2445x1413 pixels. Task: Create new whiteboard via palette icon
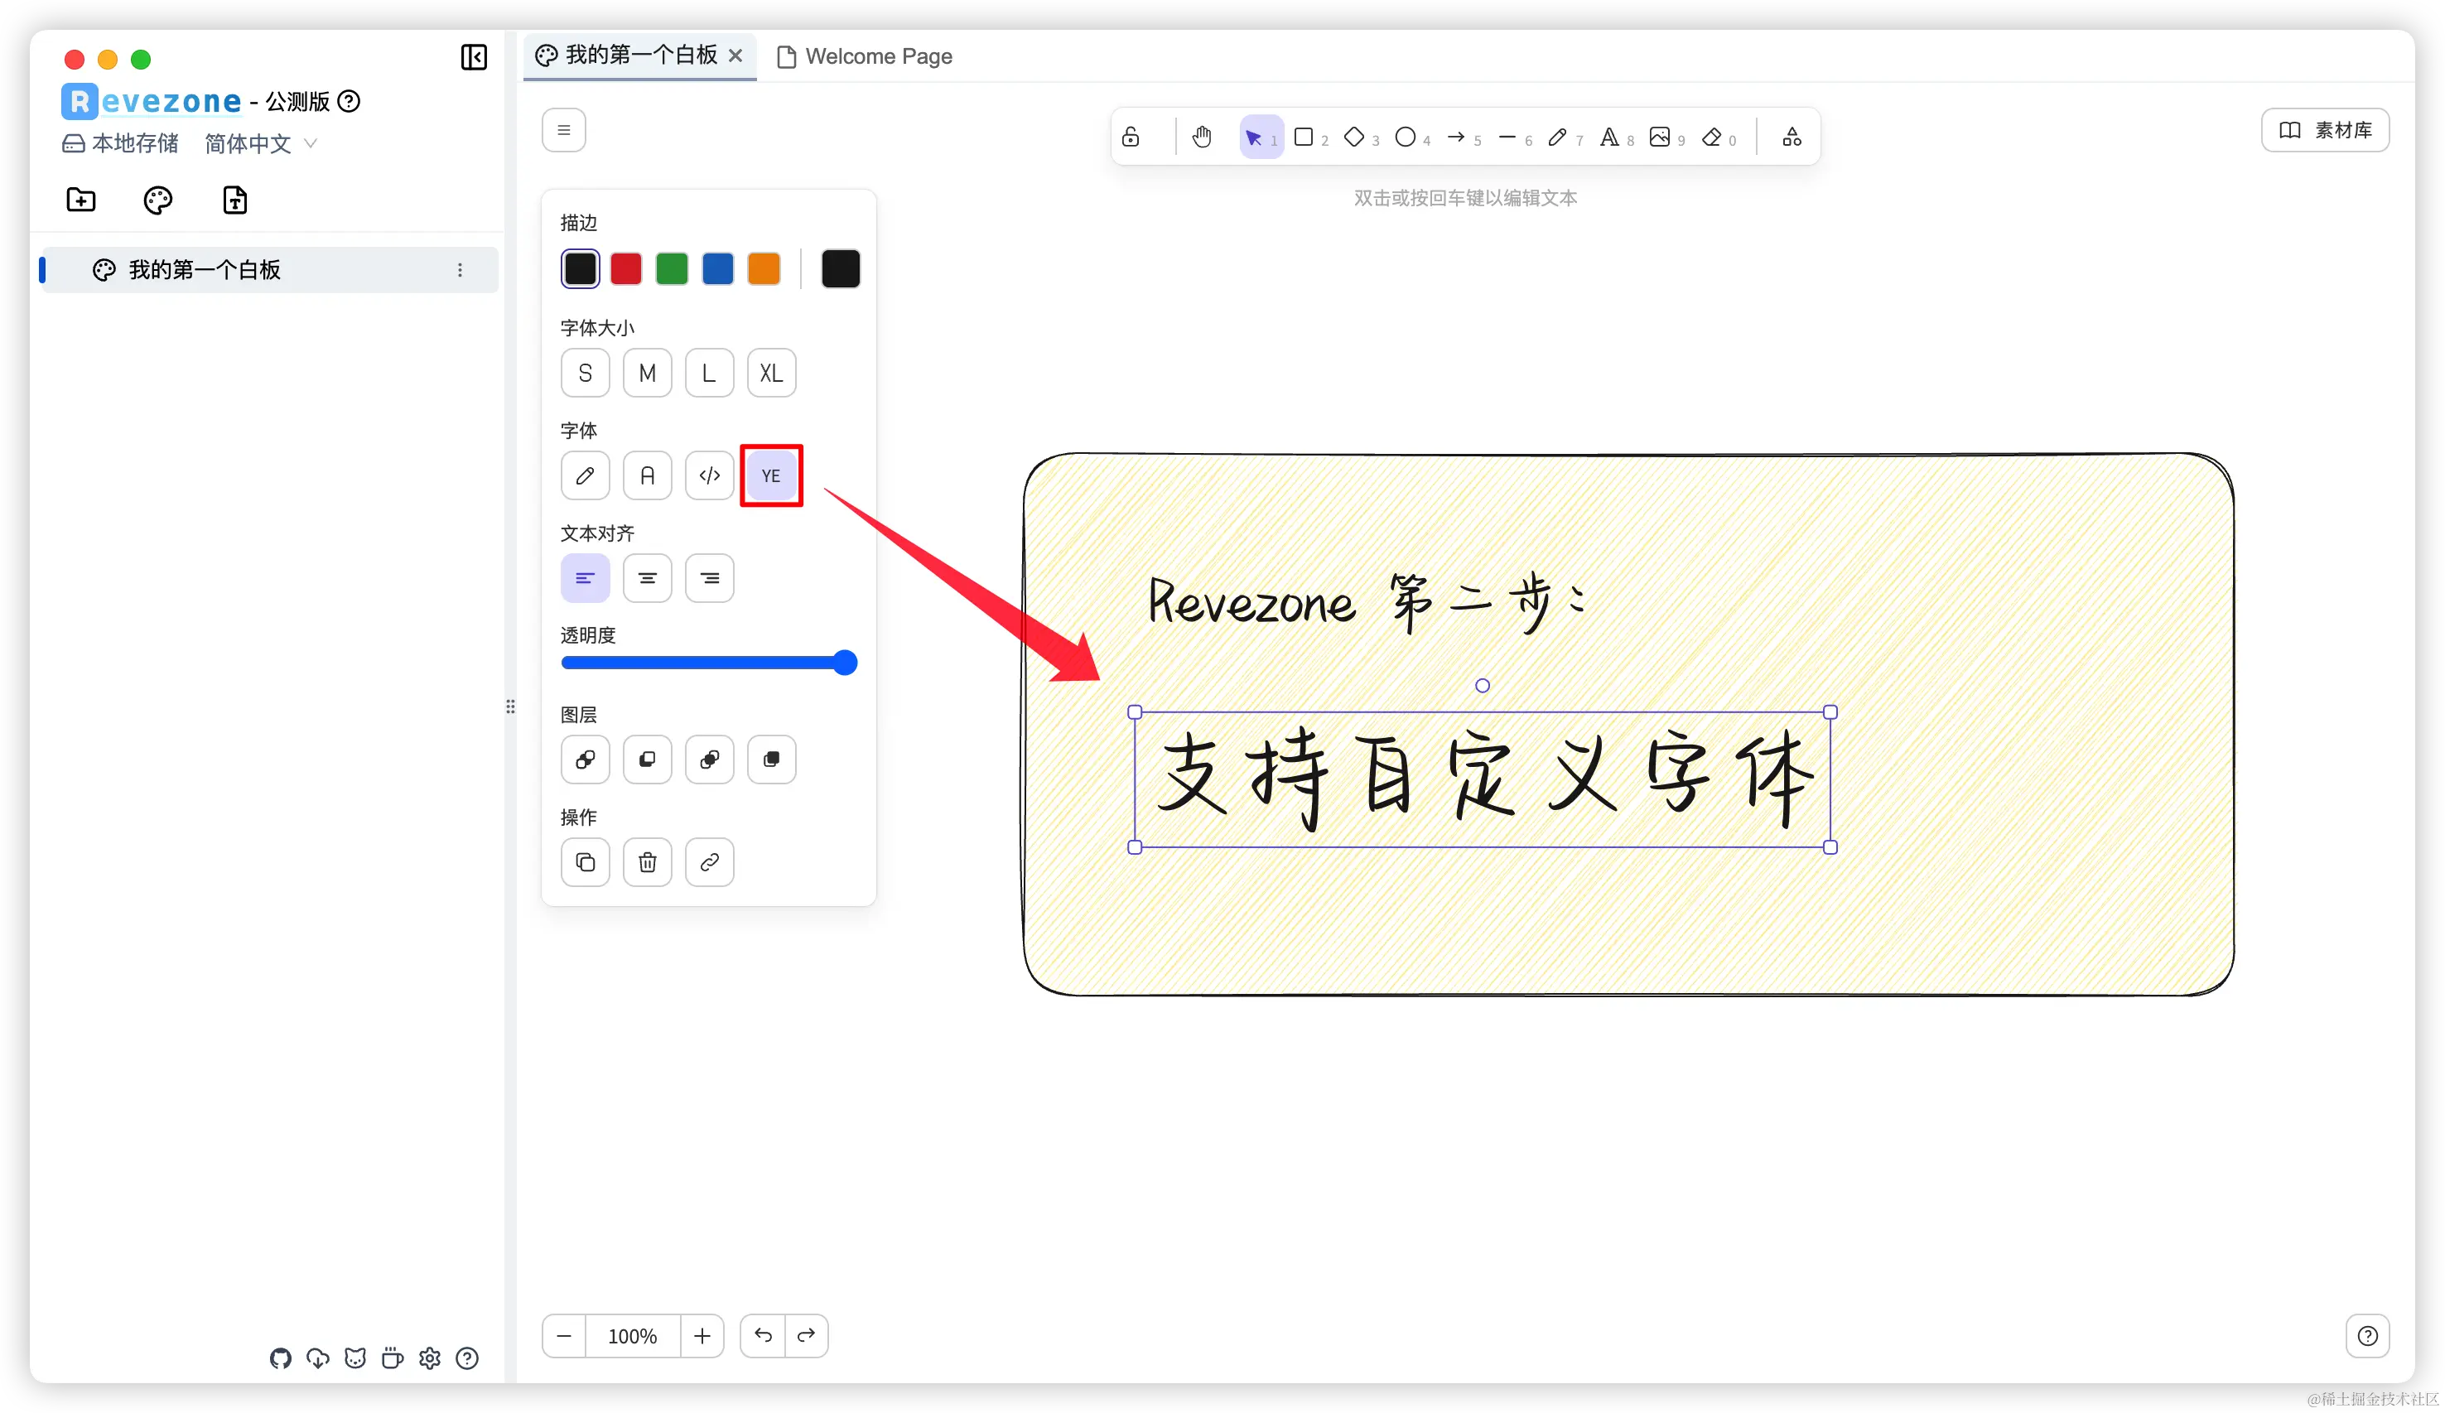click(157, 200)
